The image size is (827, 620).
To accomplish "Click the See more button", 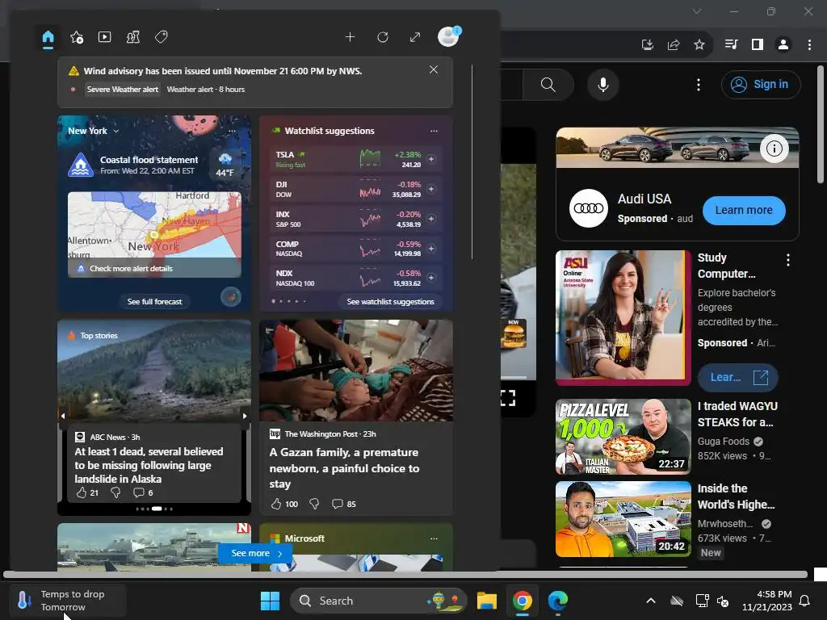I will point(256,553).
